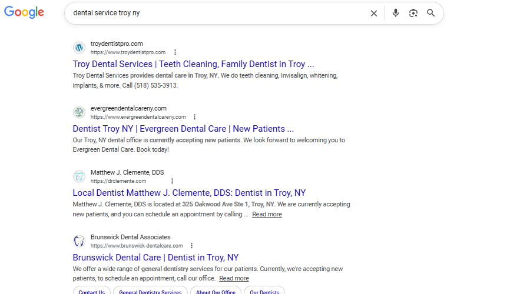Viewport: 530px width, 294px height.
Task: Open more options for drclemente.com result
Action: (173, 181)
